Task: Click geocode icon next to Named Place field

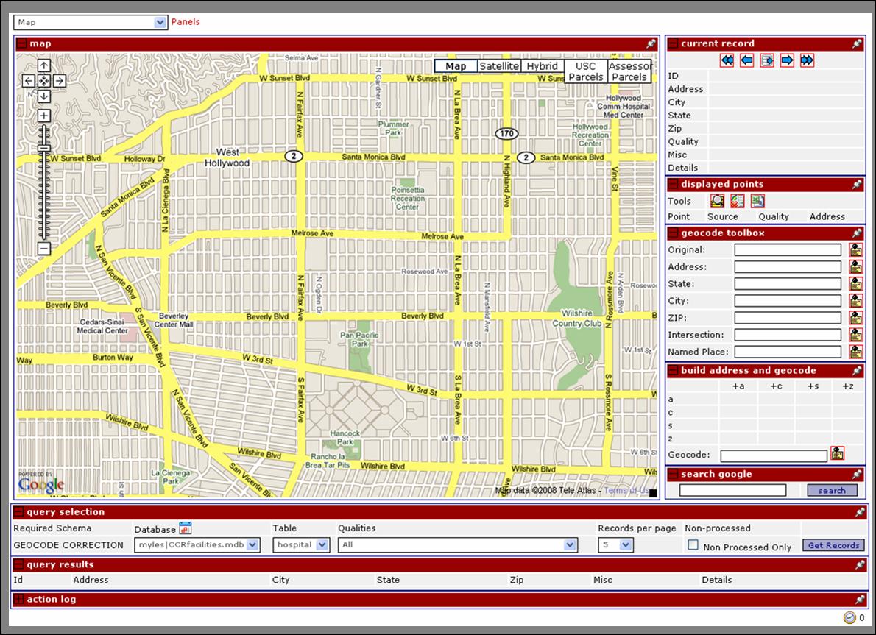Action: 855,352
